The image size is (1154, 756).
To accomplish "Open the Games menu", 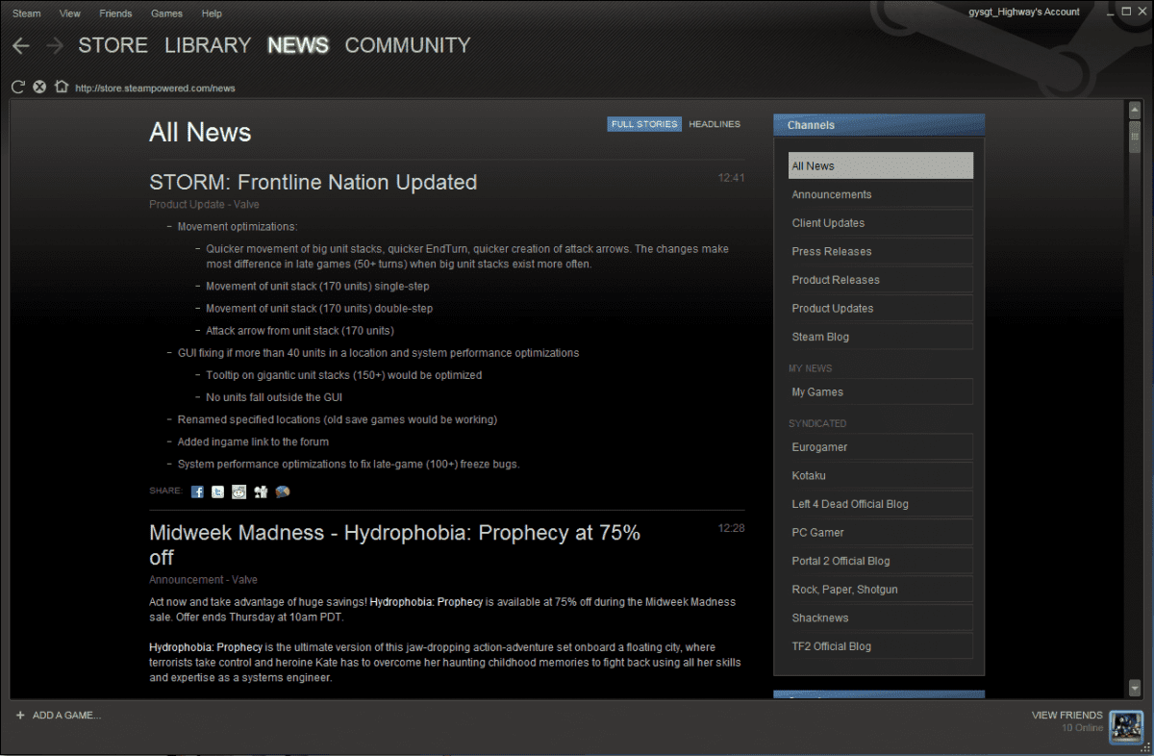I will point(166,13).
